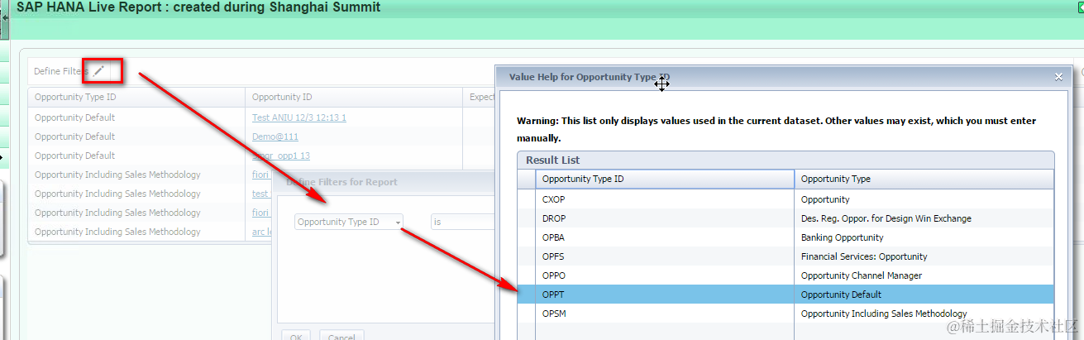This screenshot has height=340, width=1084.
Task: Click the 'Define Filters' label
Action: pos(60,71)
